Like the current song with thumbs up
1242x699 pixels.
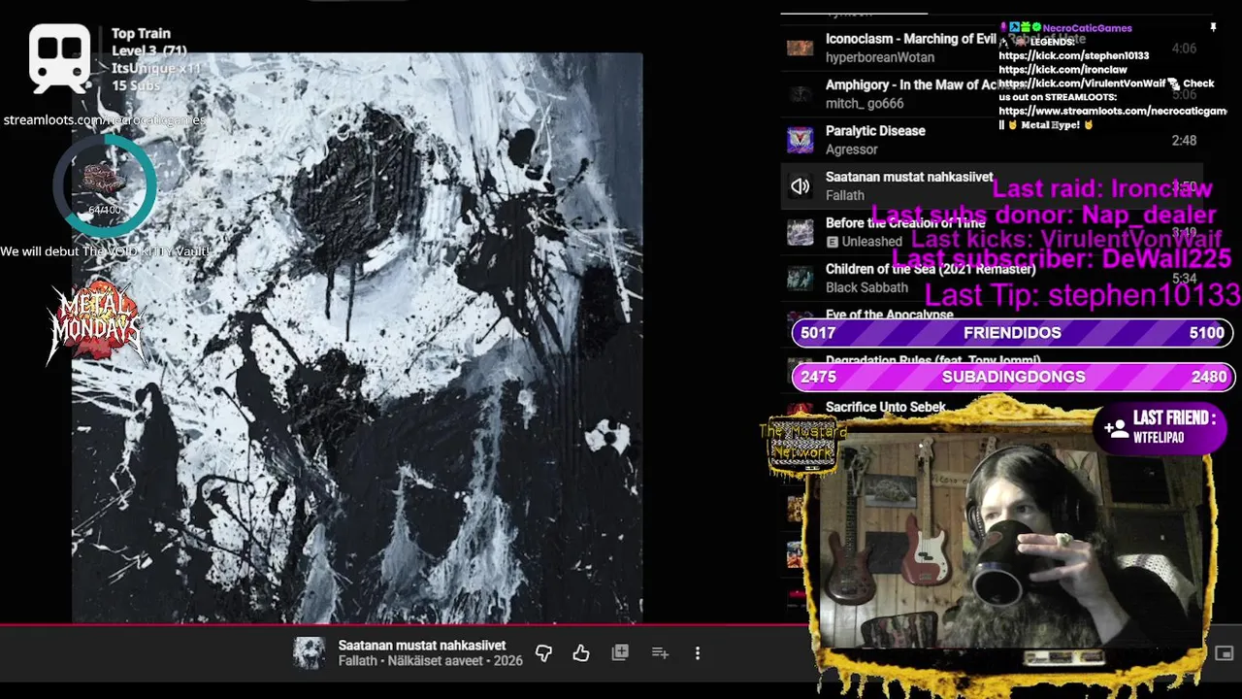[x=581, y=653]
